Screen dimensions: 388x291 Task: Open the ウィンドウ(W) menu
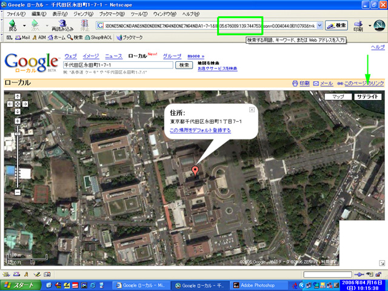click(164, 14)
